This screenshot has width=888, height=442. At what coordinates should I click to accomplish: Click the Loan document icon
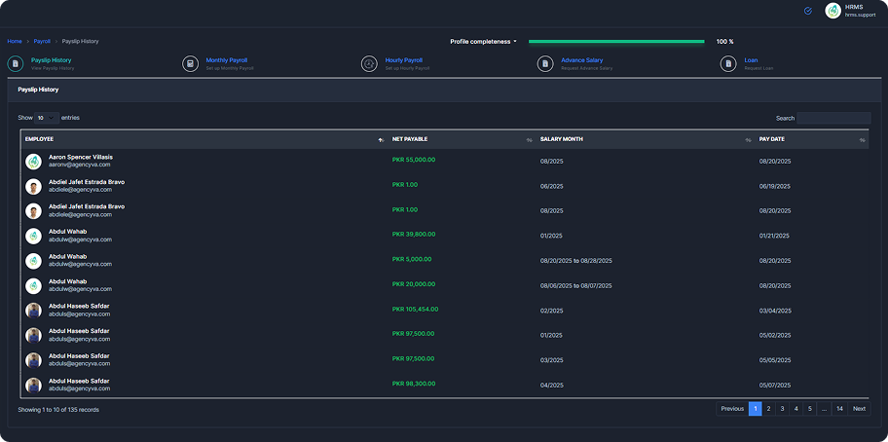pyautogui.click(x=728, y=64)
